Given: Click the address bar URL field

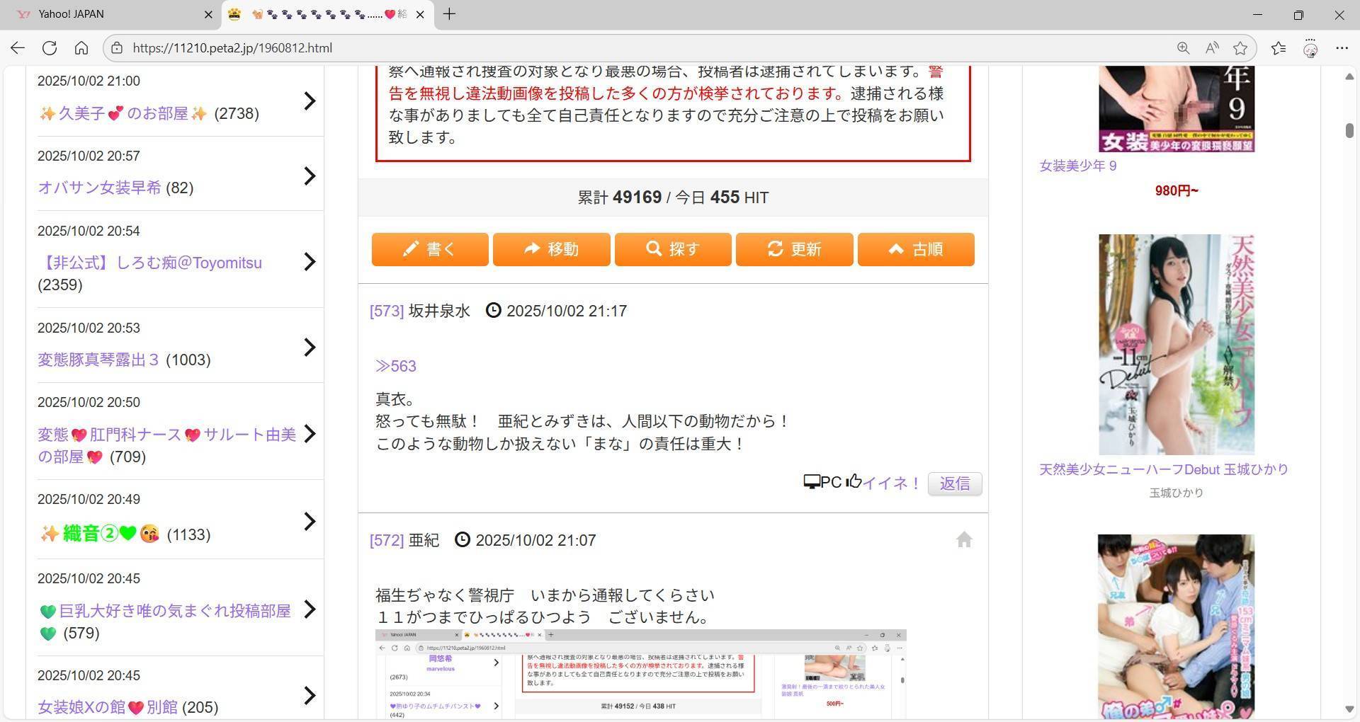Looking at the screenshot, I should [567, 48].
